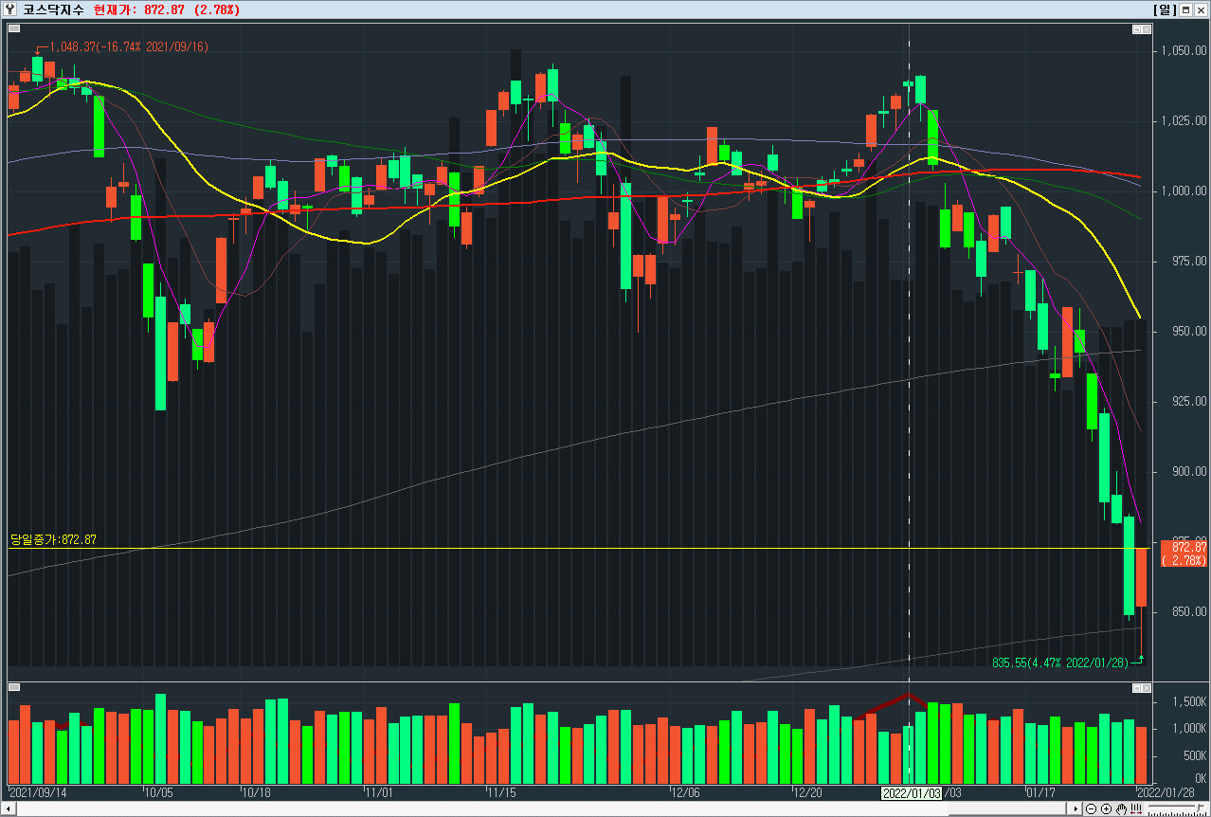Screen dimensions: 1211x817
Task: Click the small box at volume pane top-left
Action: pyautogui.click(x=13, y=686)
